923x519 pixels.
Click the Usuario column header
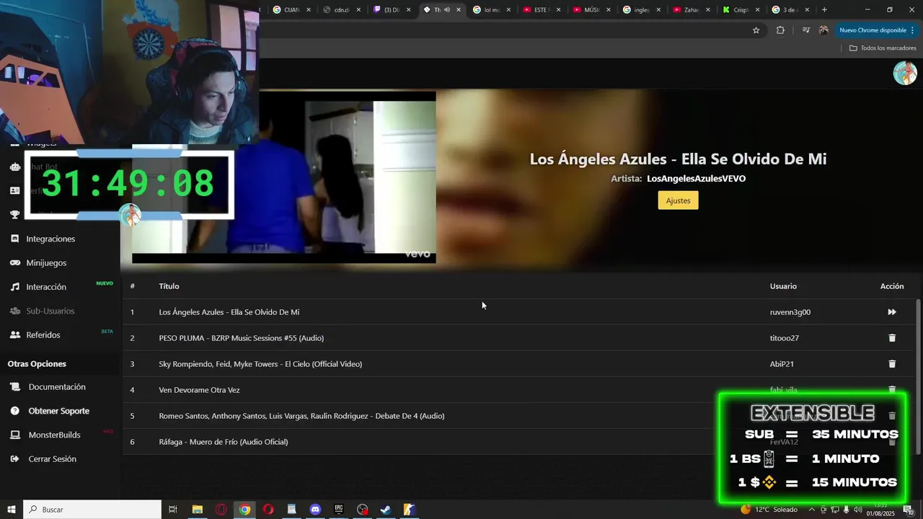pyautogui.click(x=783, y=286)
